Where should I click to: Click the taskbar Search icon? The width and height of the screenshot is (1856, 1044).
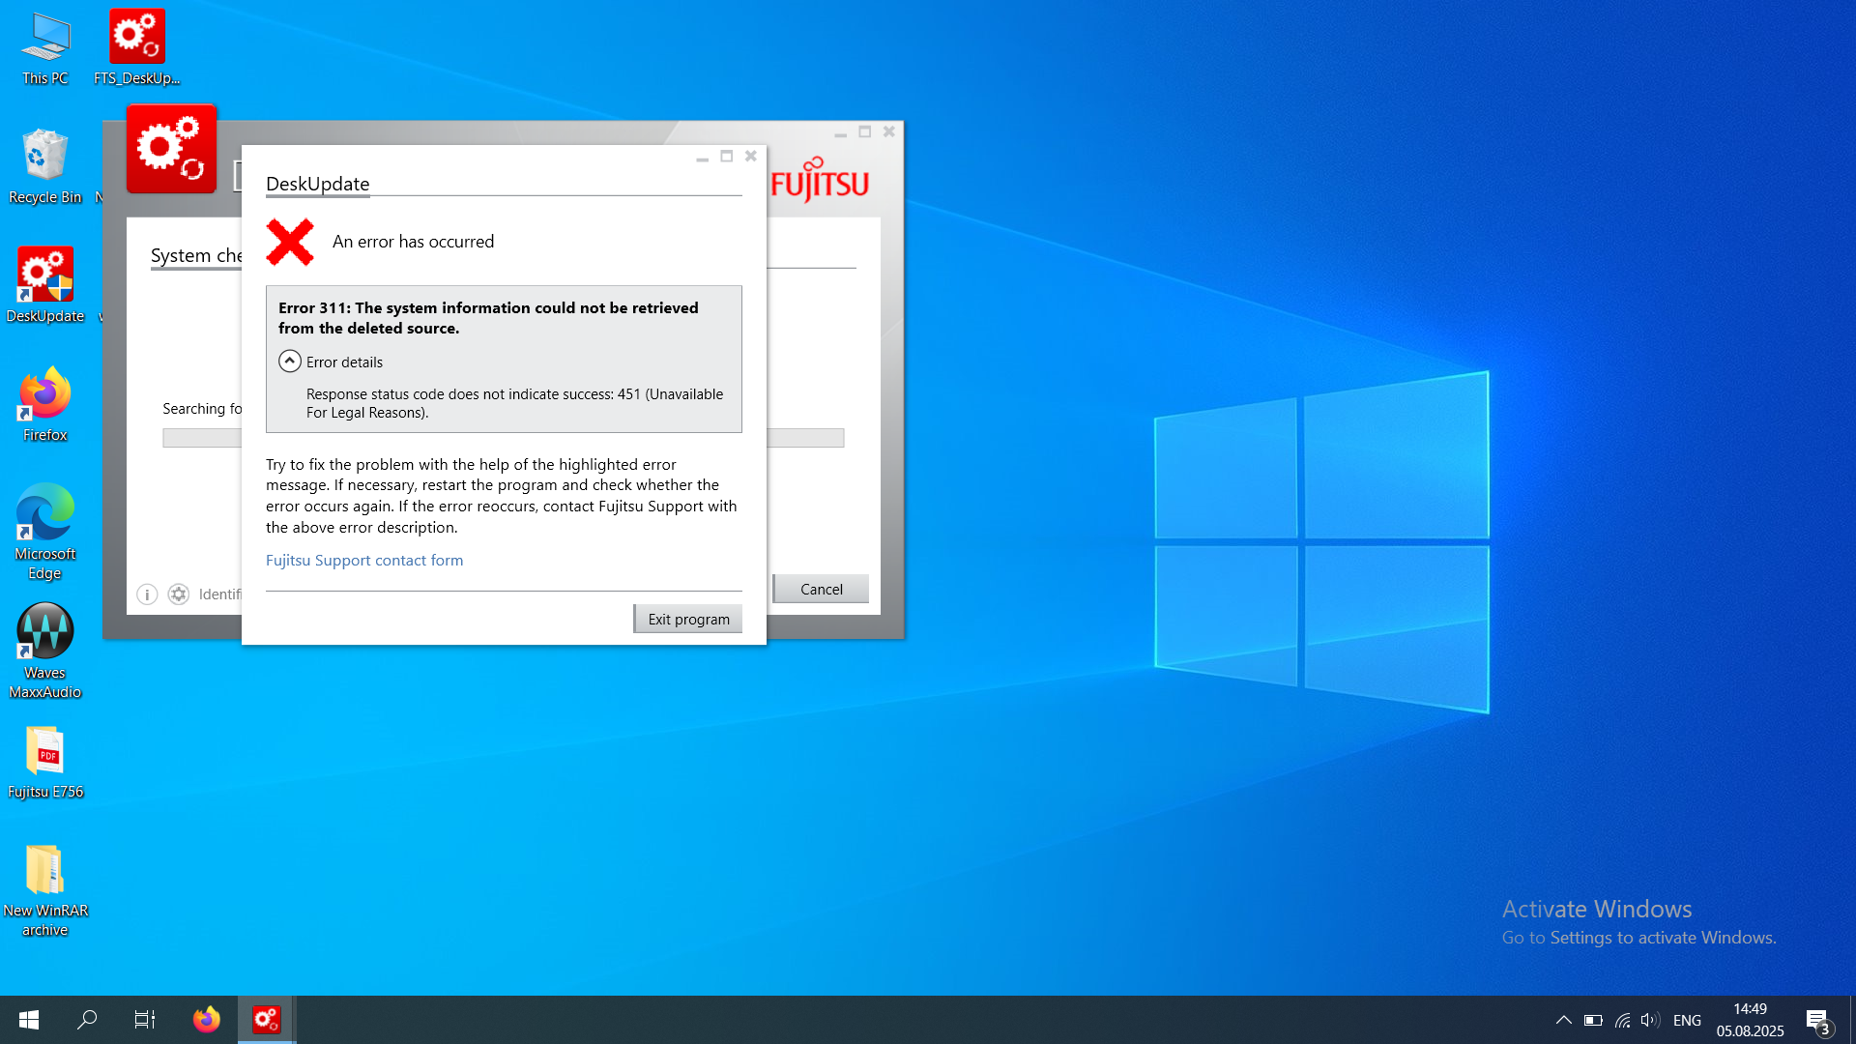(87, 1020)
